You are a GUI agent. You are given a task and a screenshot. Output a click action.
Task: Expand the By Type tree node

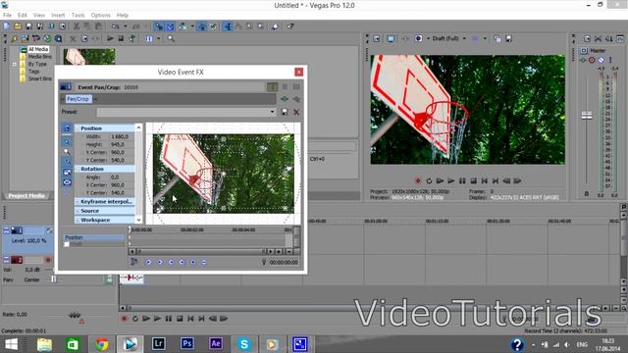pos(16,64)
